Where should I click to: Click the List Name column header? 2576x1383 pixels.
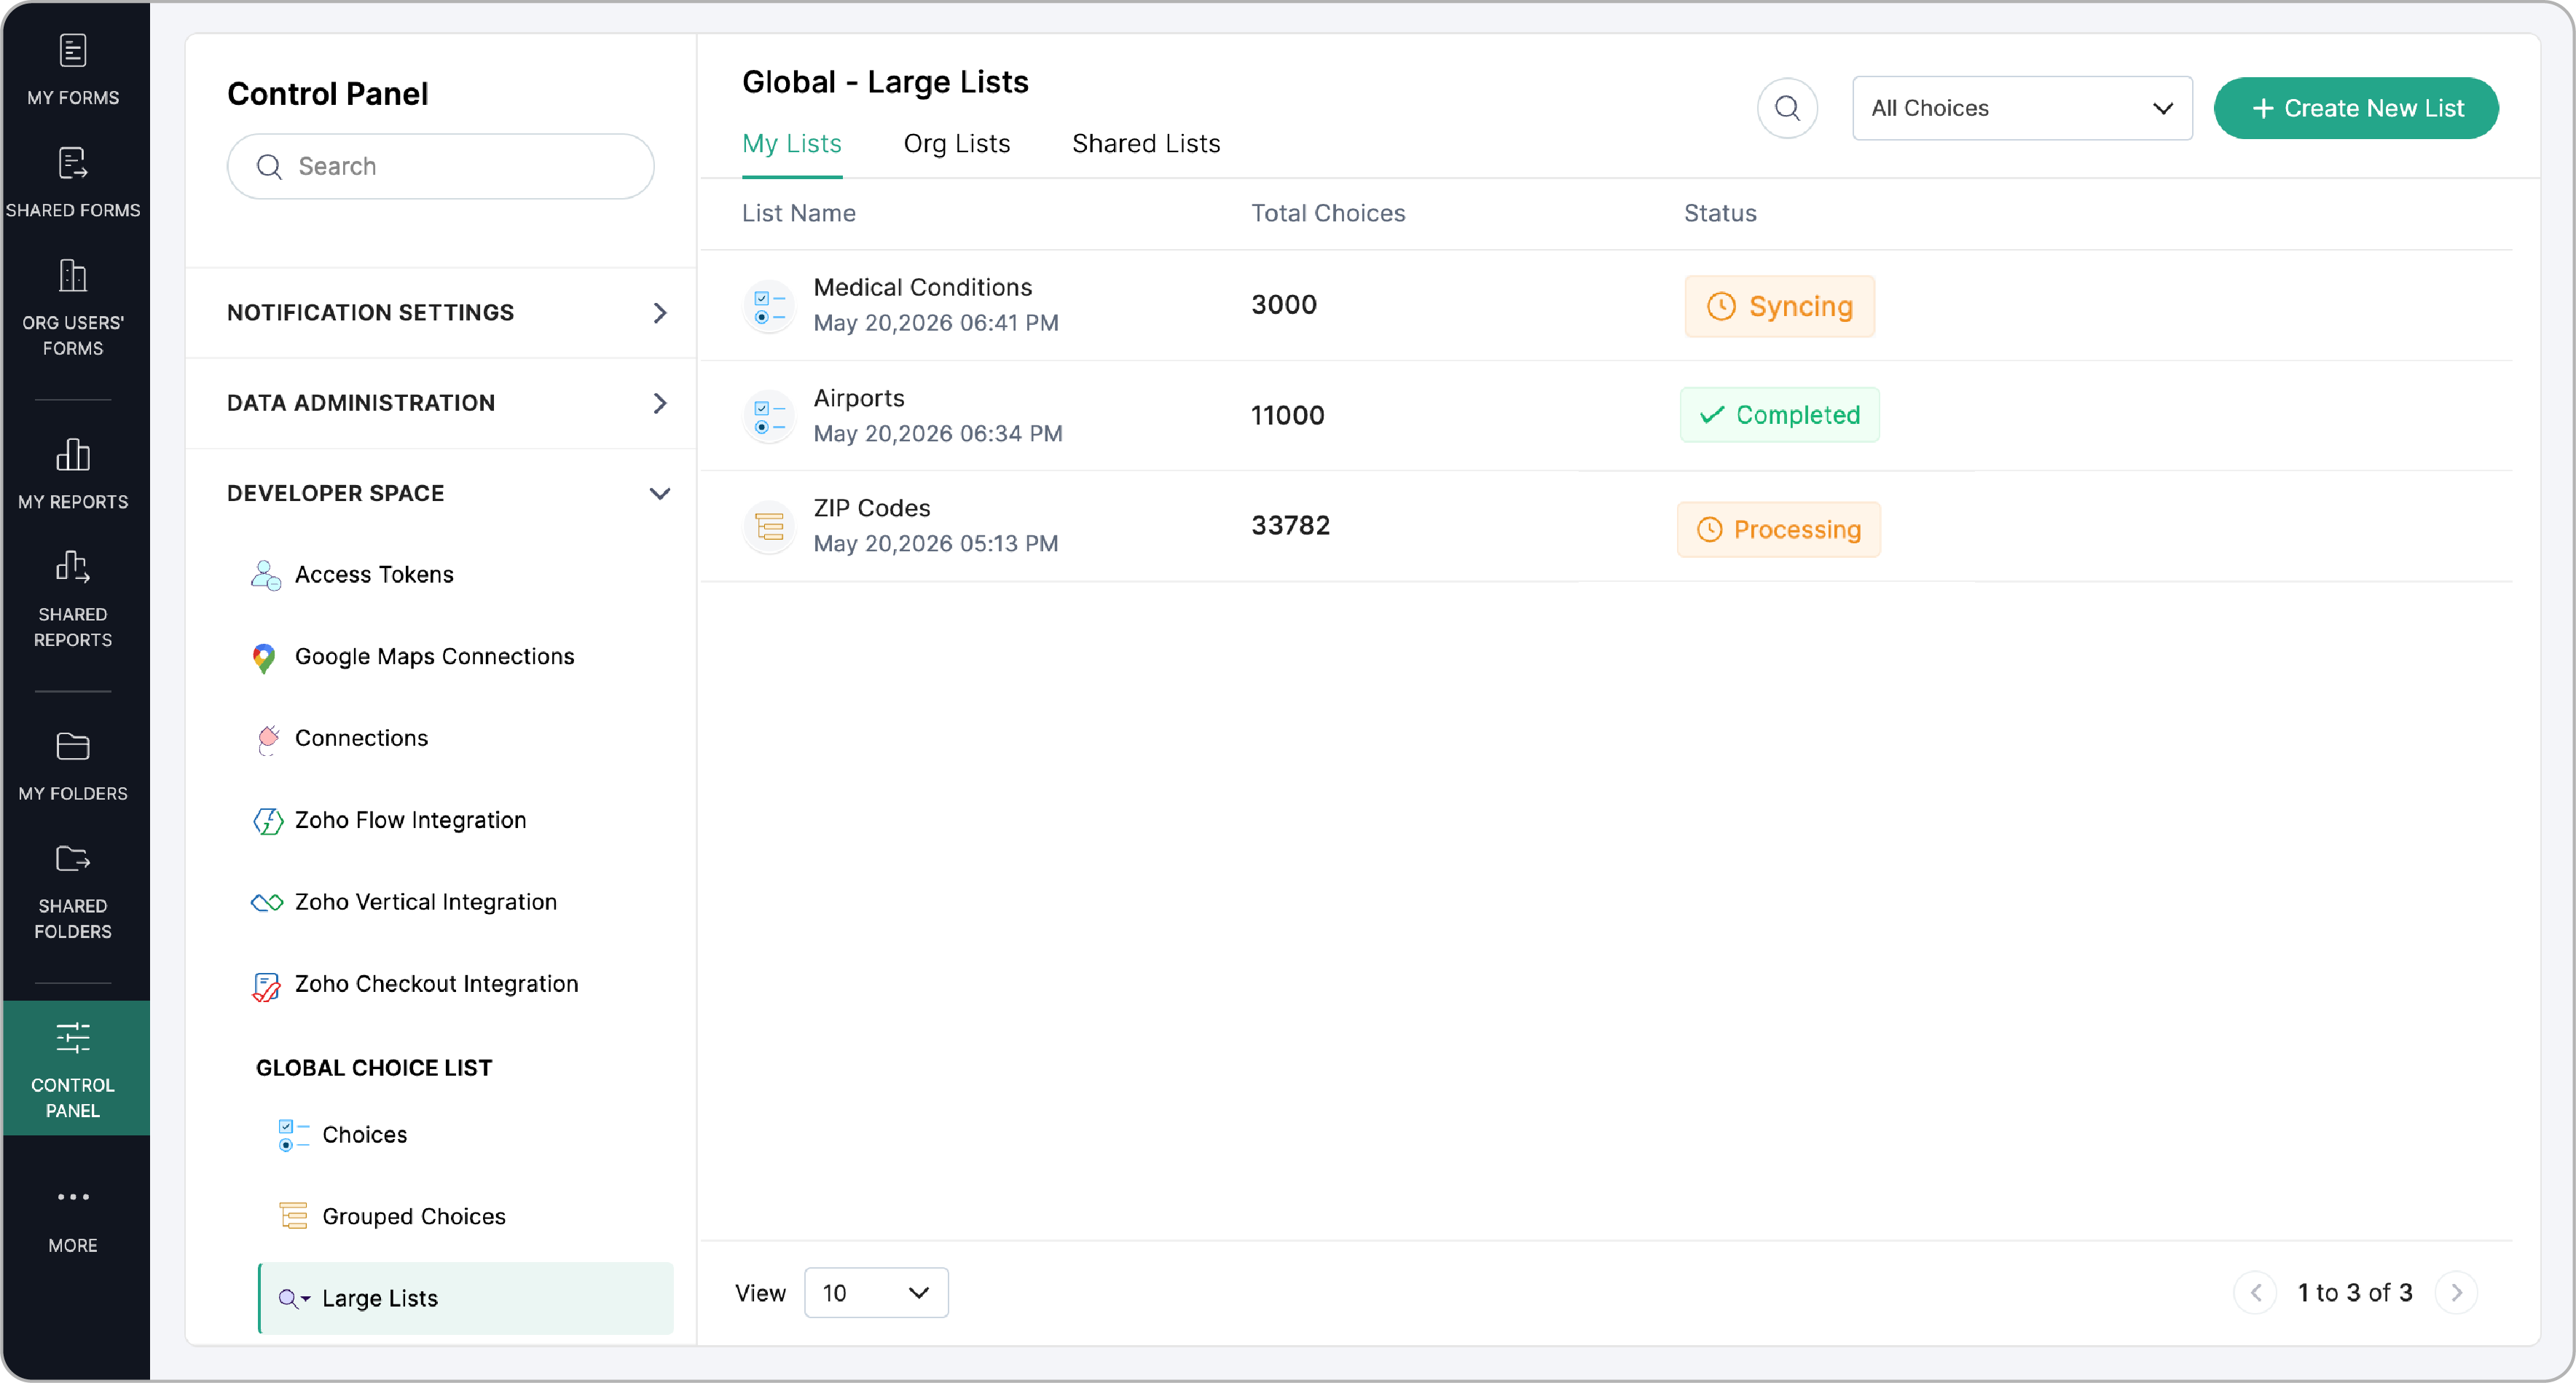pyautogui.click(x=798, y=214)
